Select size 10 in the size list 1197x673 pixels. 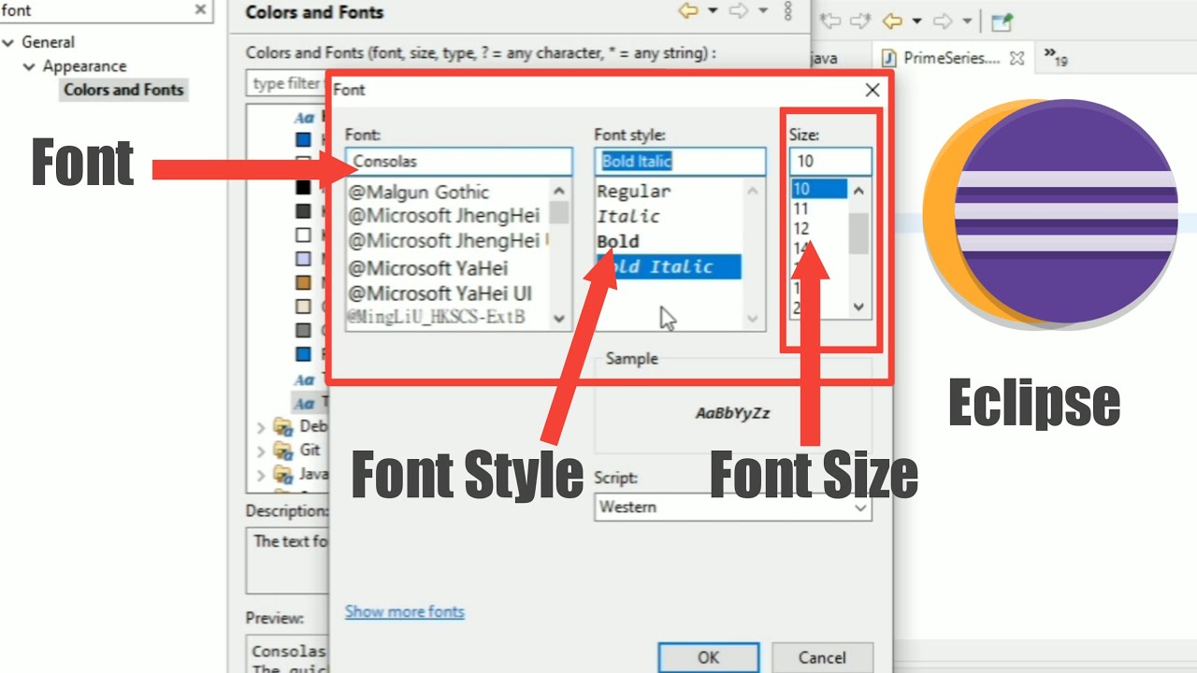click(x=819, y=189)
